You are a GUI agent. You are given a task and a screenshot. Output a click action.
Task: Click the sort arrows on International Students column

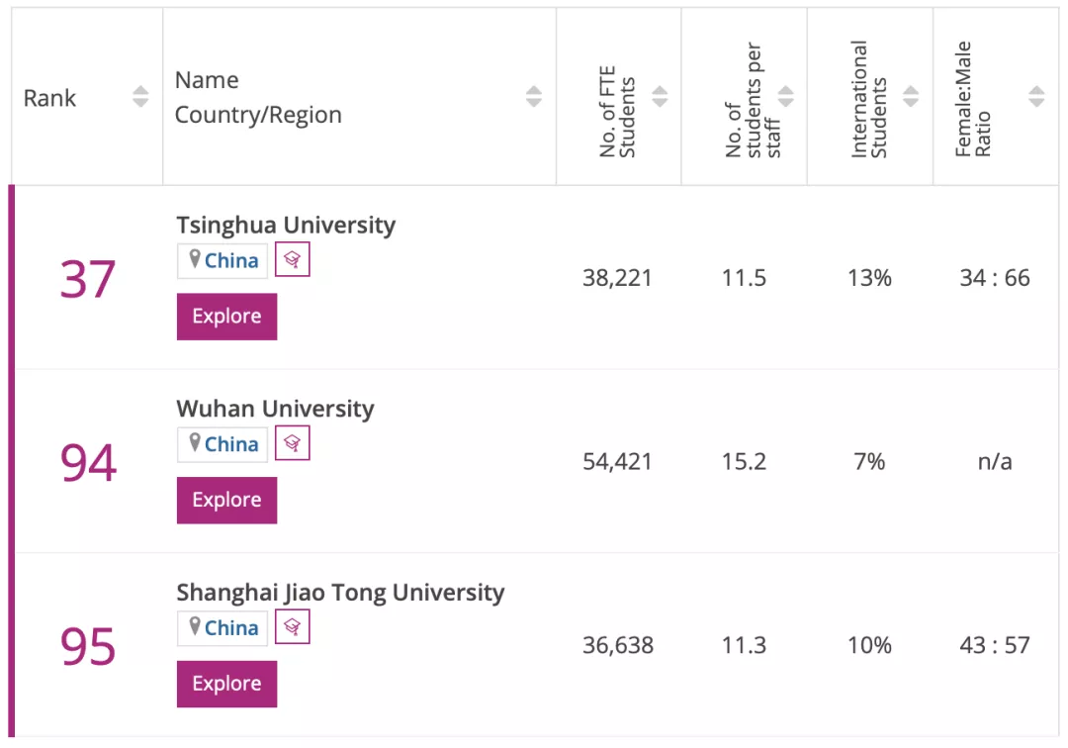(911, 97)
